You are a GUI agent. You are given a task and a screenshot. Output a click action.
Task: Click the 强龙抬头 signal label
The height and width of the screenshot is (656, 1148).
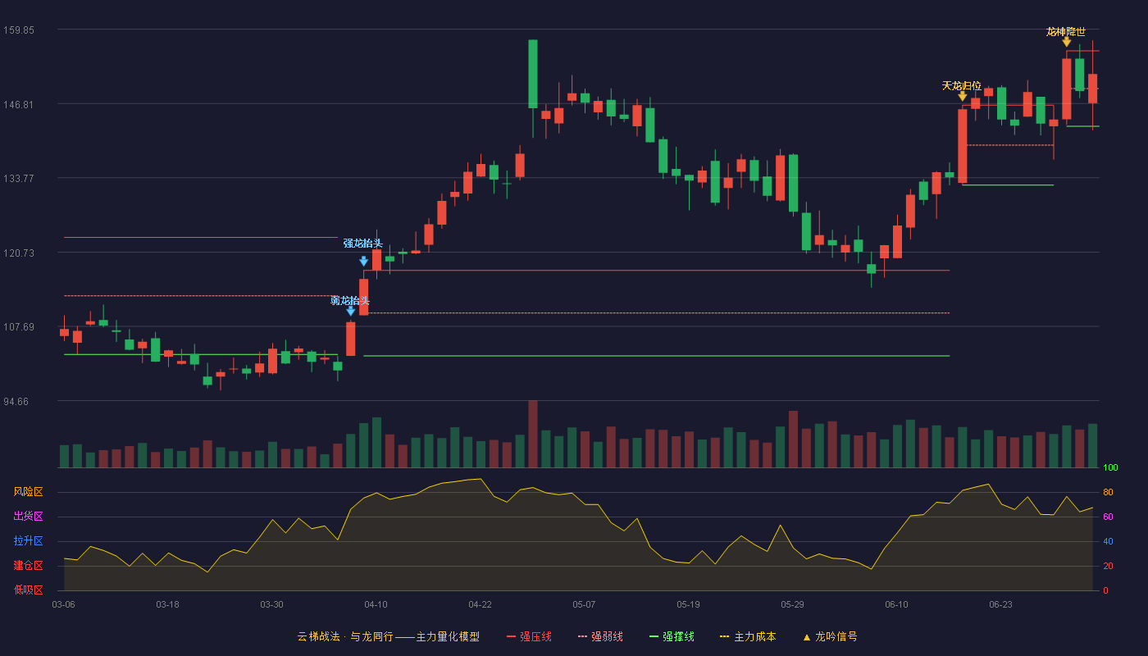[363, 244]
